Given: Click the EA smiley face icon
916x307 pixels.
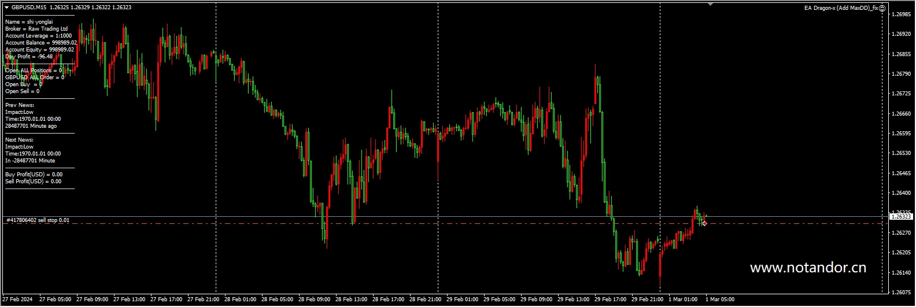Looking at the screenshot, I should (x=882, y=8).
